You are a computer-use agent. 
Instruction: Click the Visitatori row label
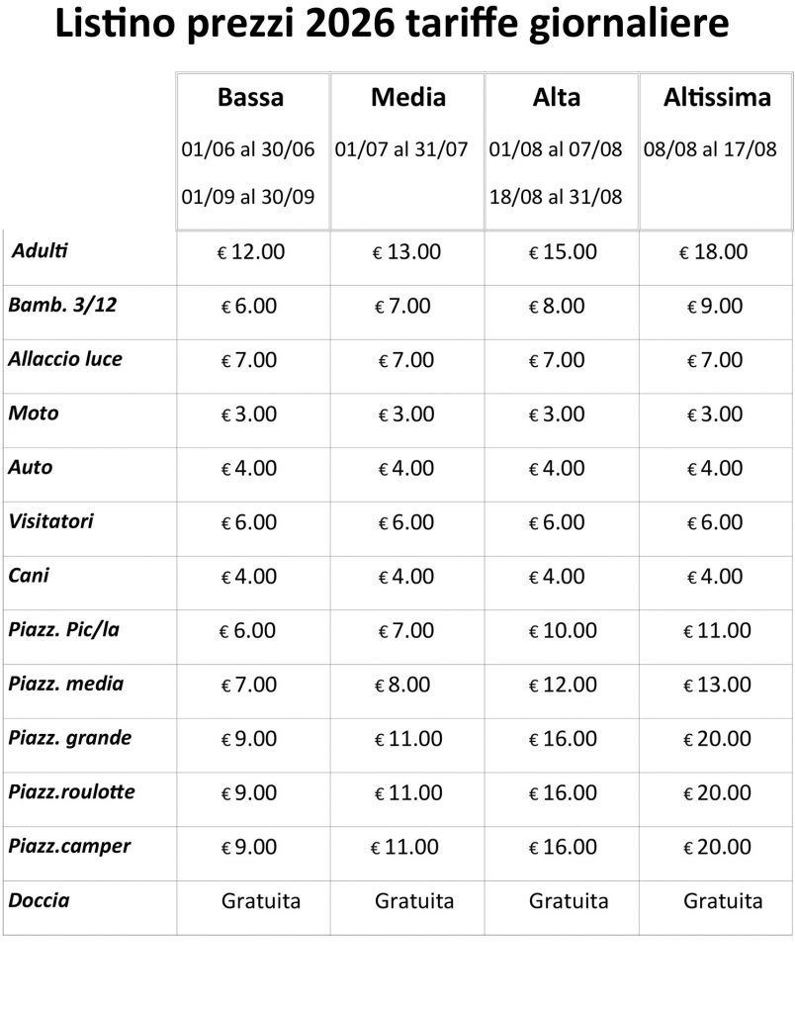click(x=50, y=520)
